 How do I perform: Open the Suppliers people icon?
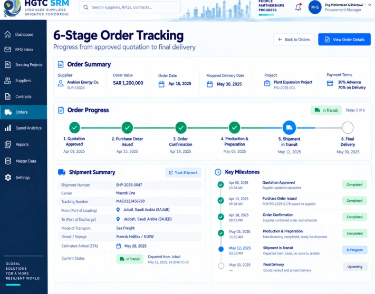pyautogui.click(x=8, y=81)
